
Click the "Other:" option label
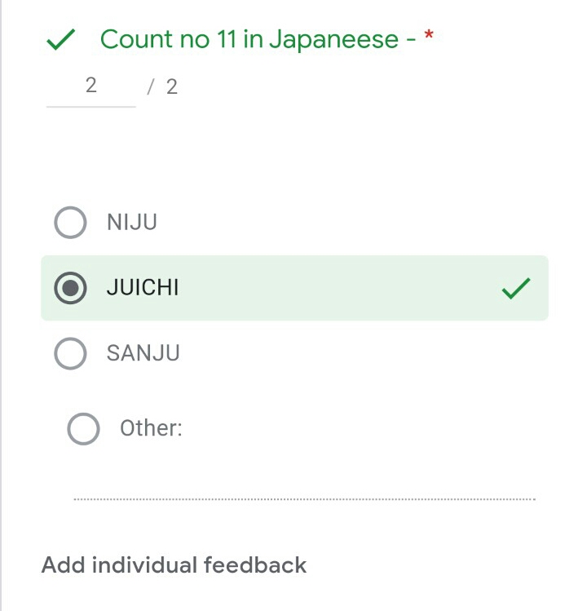click(x=151, y=428)
